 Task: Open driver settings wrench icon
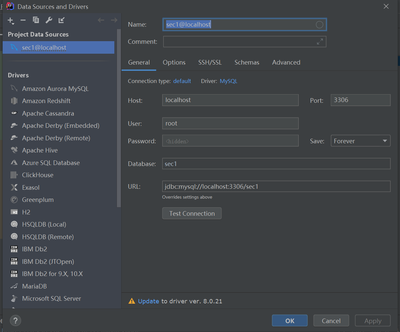[49, 20]
